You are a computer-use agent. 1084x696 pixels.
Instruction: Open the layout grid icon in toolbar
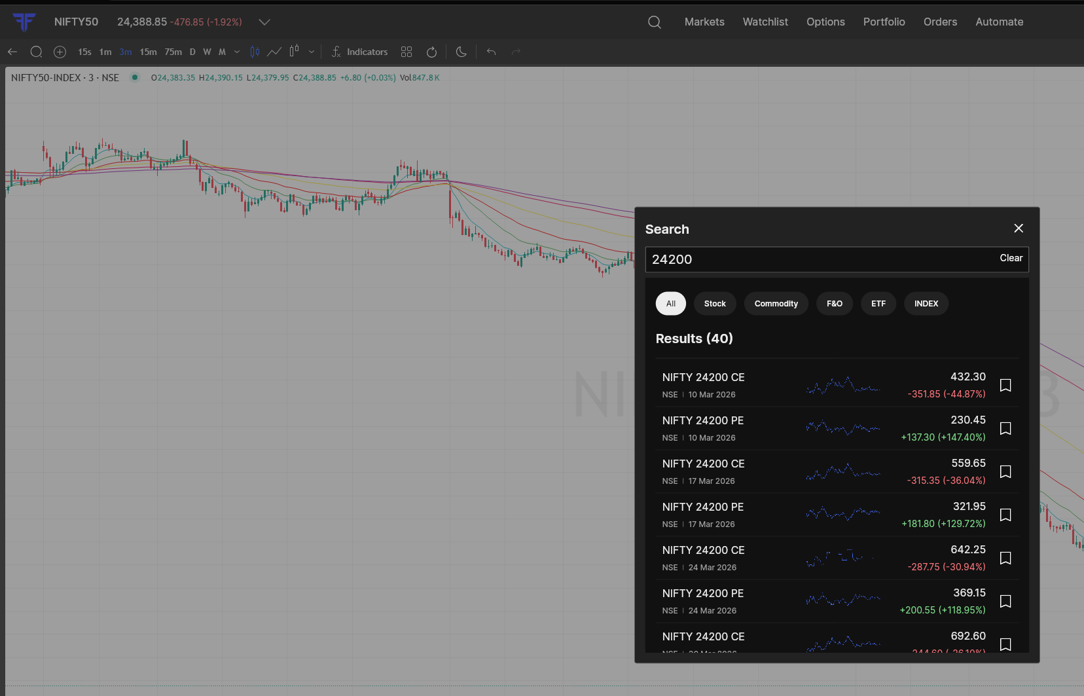click(x=406, y=52)
